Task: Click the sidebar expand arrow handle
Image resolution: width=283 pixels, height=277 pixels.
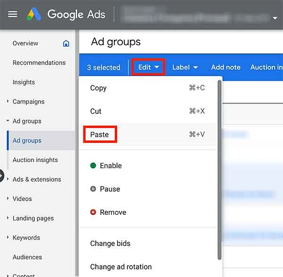Action: pos(1,176)
